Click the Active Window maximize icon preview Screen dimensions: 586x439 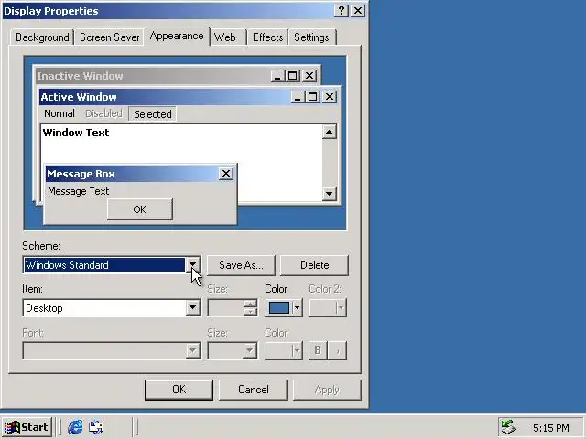(312, 97)
